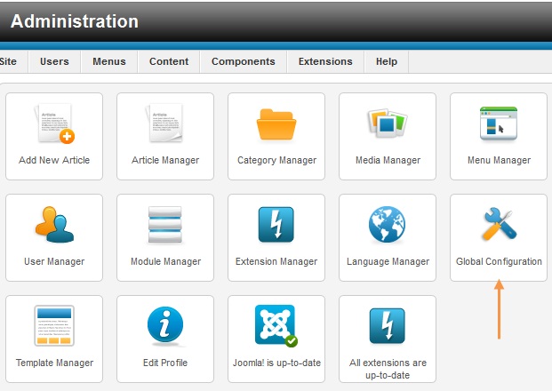Open User Manager quick icon
The width and height of the screenshot is (552, 391).
pos(54,226)
